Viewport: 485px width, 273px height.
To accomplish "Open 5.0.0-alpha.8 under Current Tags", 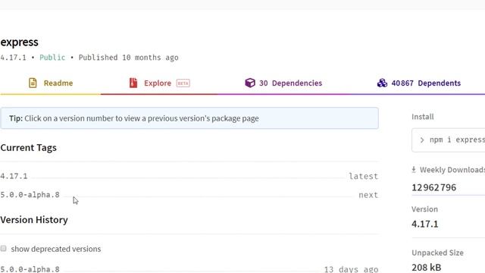I will click(30, 195).
